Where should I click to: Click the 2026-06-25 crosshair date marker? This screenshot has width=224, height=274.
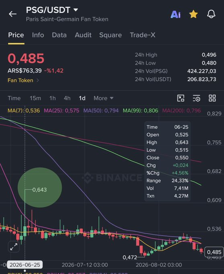click(25, 265)
